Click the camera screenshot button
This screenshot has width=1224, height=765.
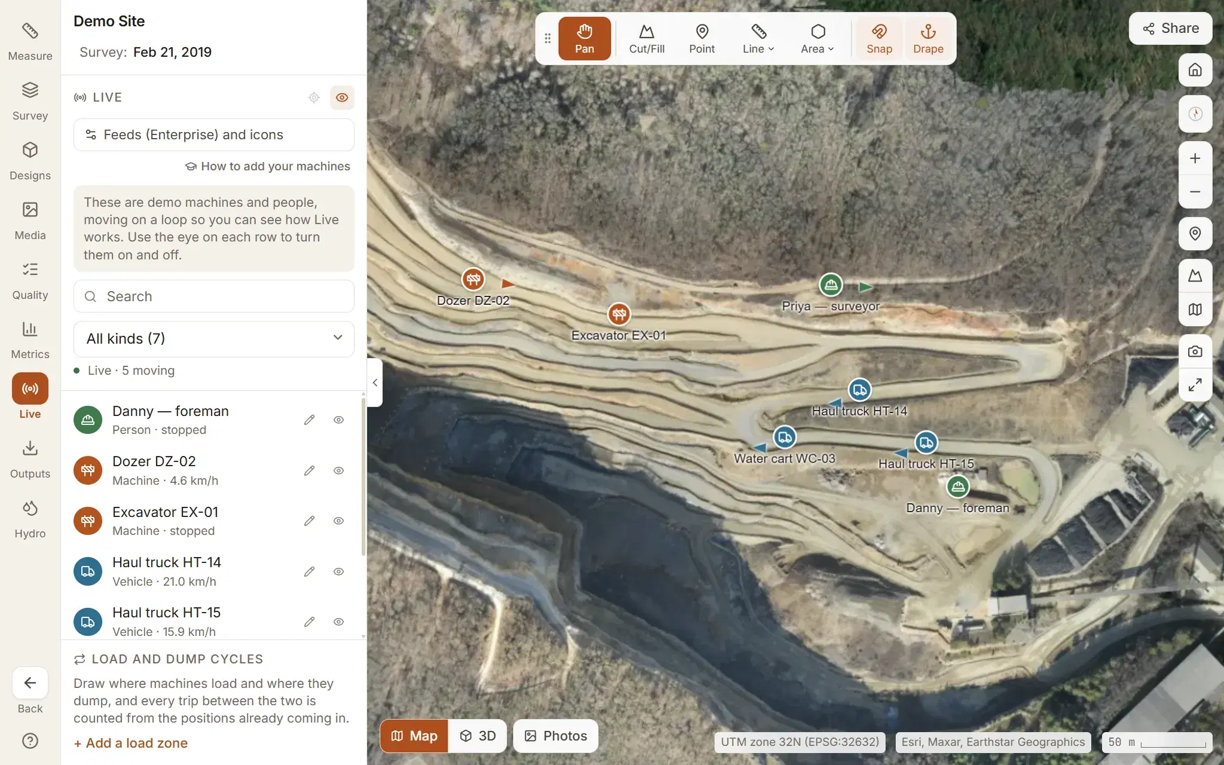[1195, 351]
